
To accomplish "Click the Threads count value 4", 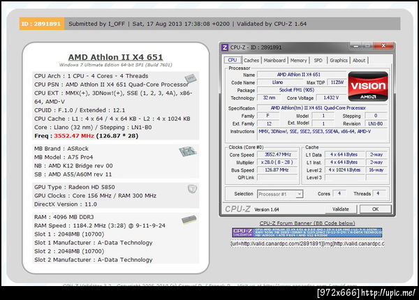I will 378,193.
